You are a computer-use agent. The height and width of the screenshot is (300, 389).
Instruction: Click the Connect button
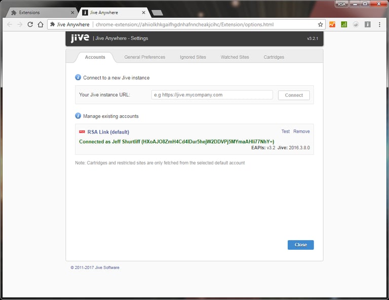(294, 95)
